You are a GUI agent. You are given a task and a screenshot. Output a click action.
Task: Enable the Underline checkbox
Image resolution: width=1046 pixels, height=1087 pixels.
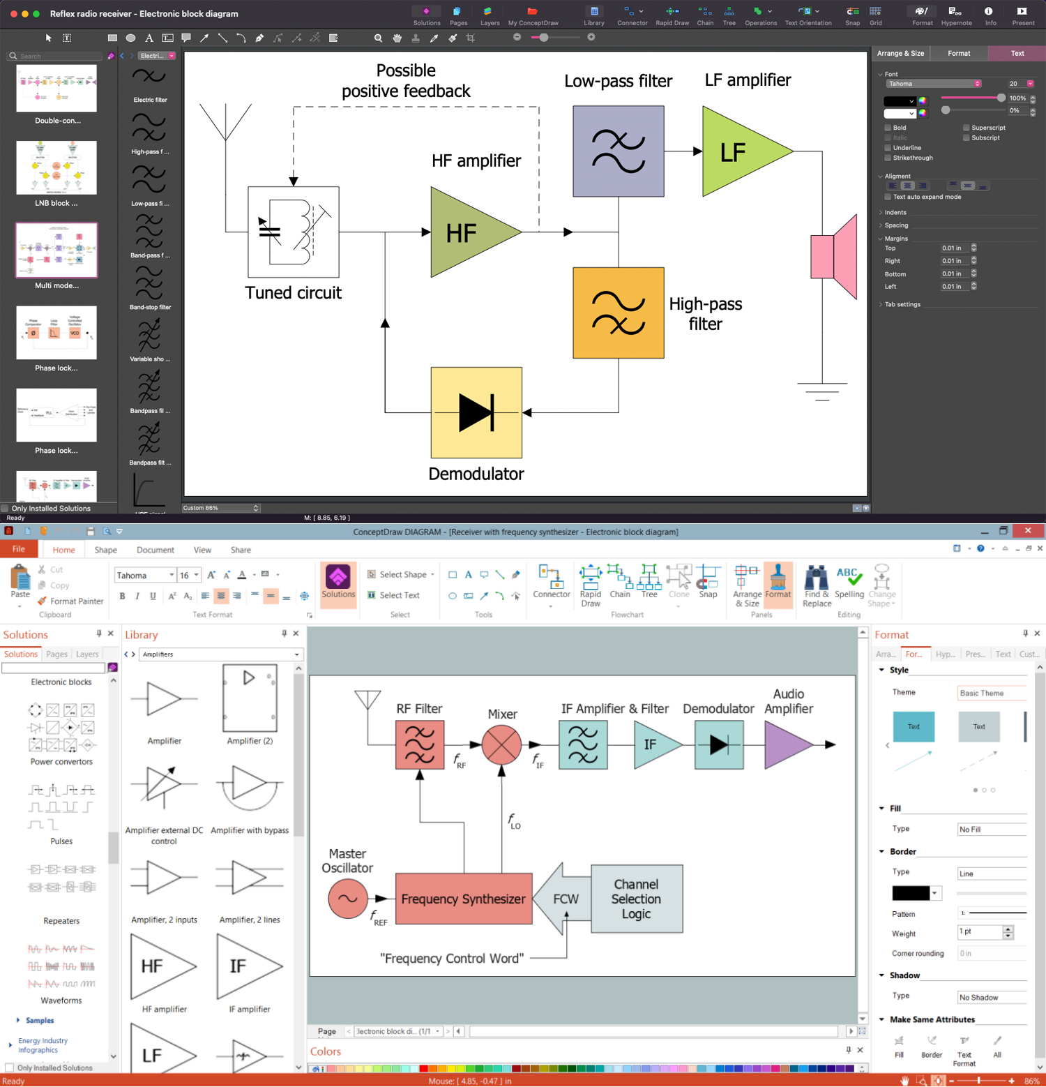click(888, 148)
